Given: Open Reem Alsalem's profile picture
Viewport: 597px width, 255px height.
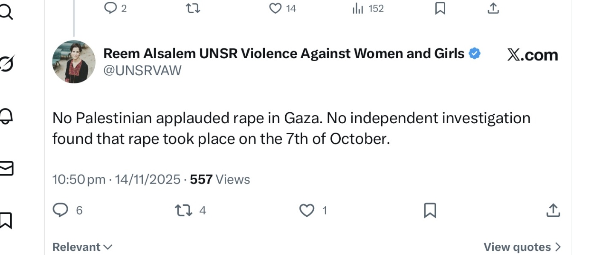Looking at the screenshot, I should coord(73,61).
